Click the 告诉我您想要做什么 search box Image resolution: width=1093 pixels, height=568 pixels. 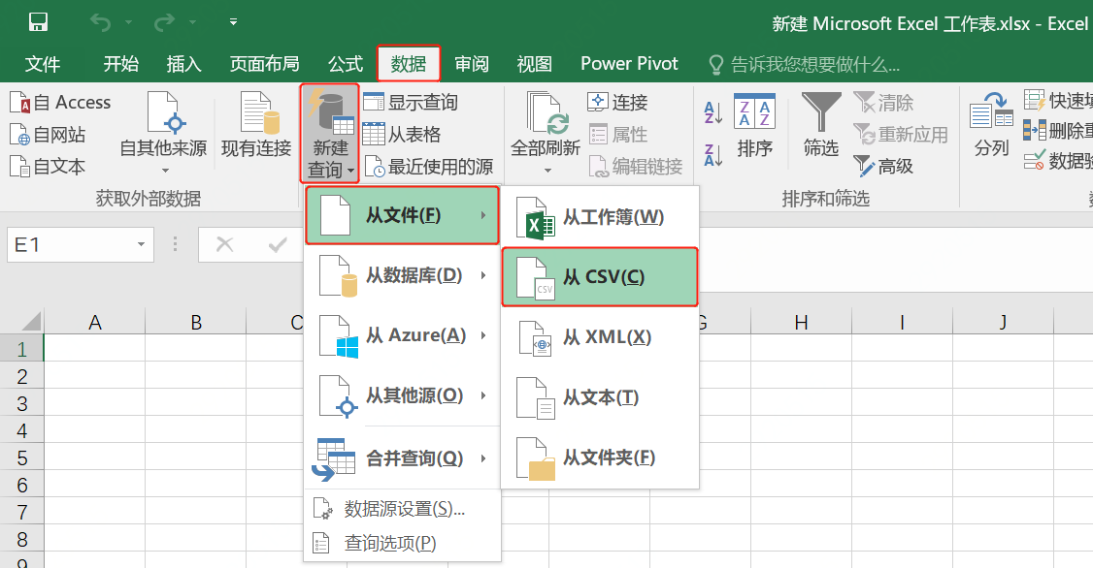(804, 65)
